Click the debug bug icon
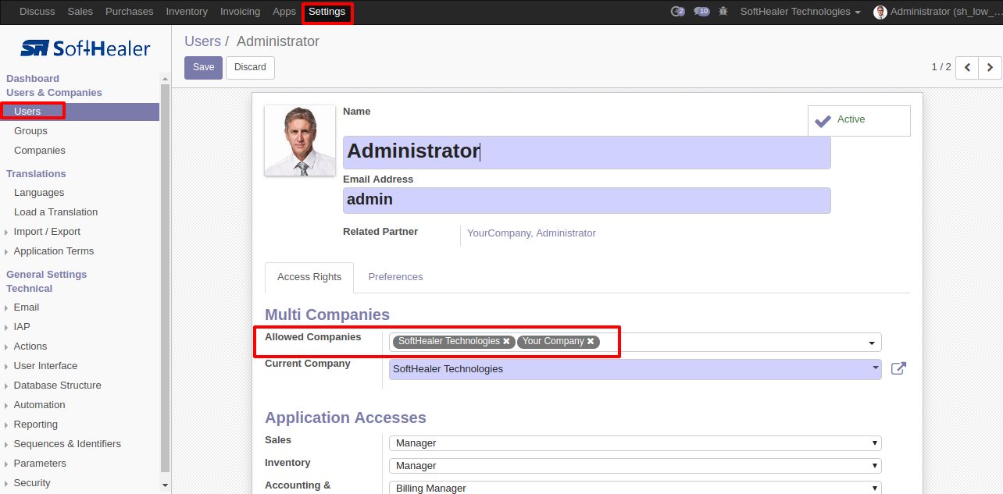This screenshot has height=494, width=1003. (723, 12)
